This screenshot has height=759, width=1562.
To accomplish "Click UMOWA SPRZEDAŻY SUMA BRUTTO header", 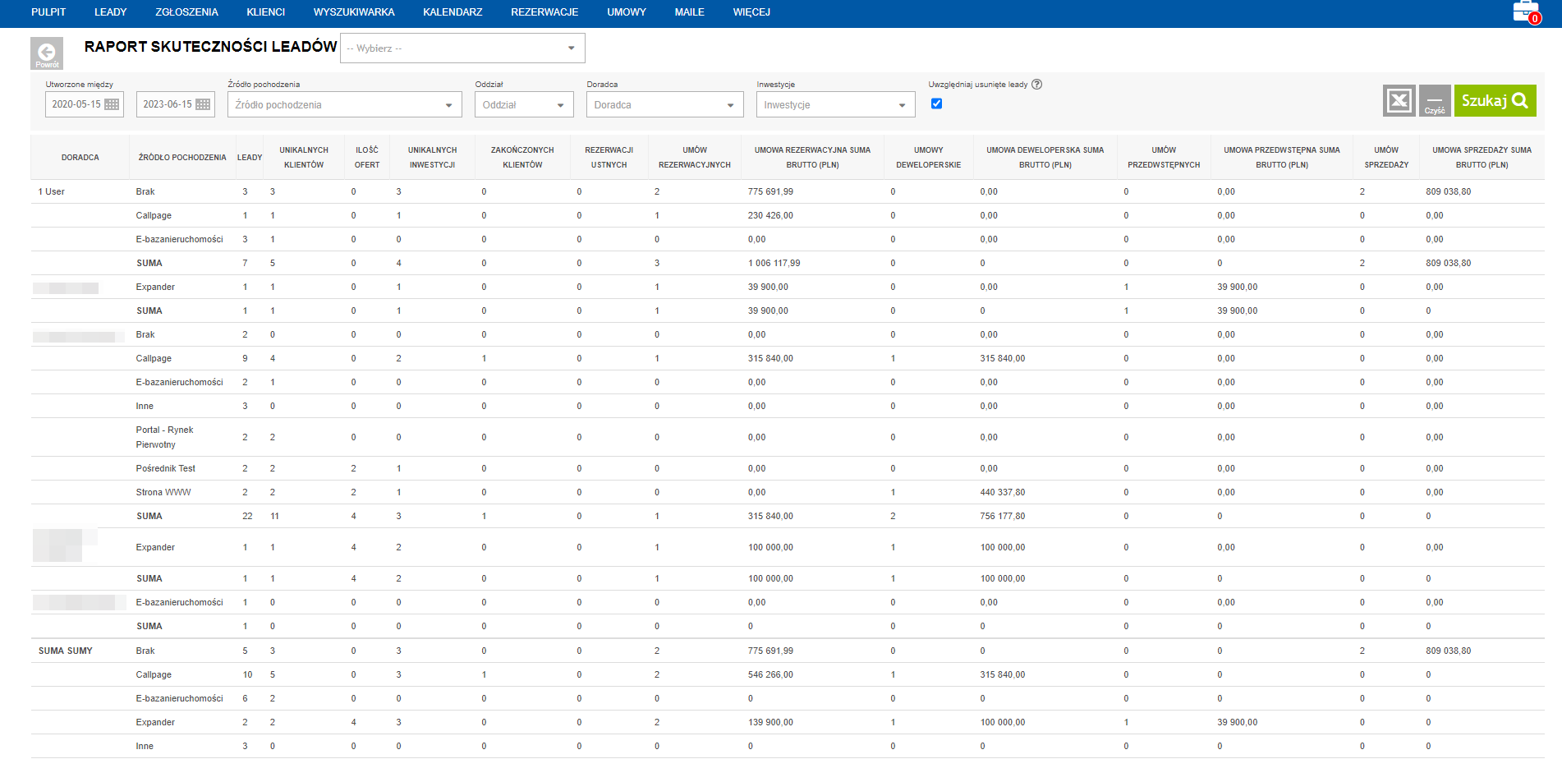I will tap(1482, 157).
